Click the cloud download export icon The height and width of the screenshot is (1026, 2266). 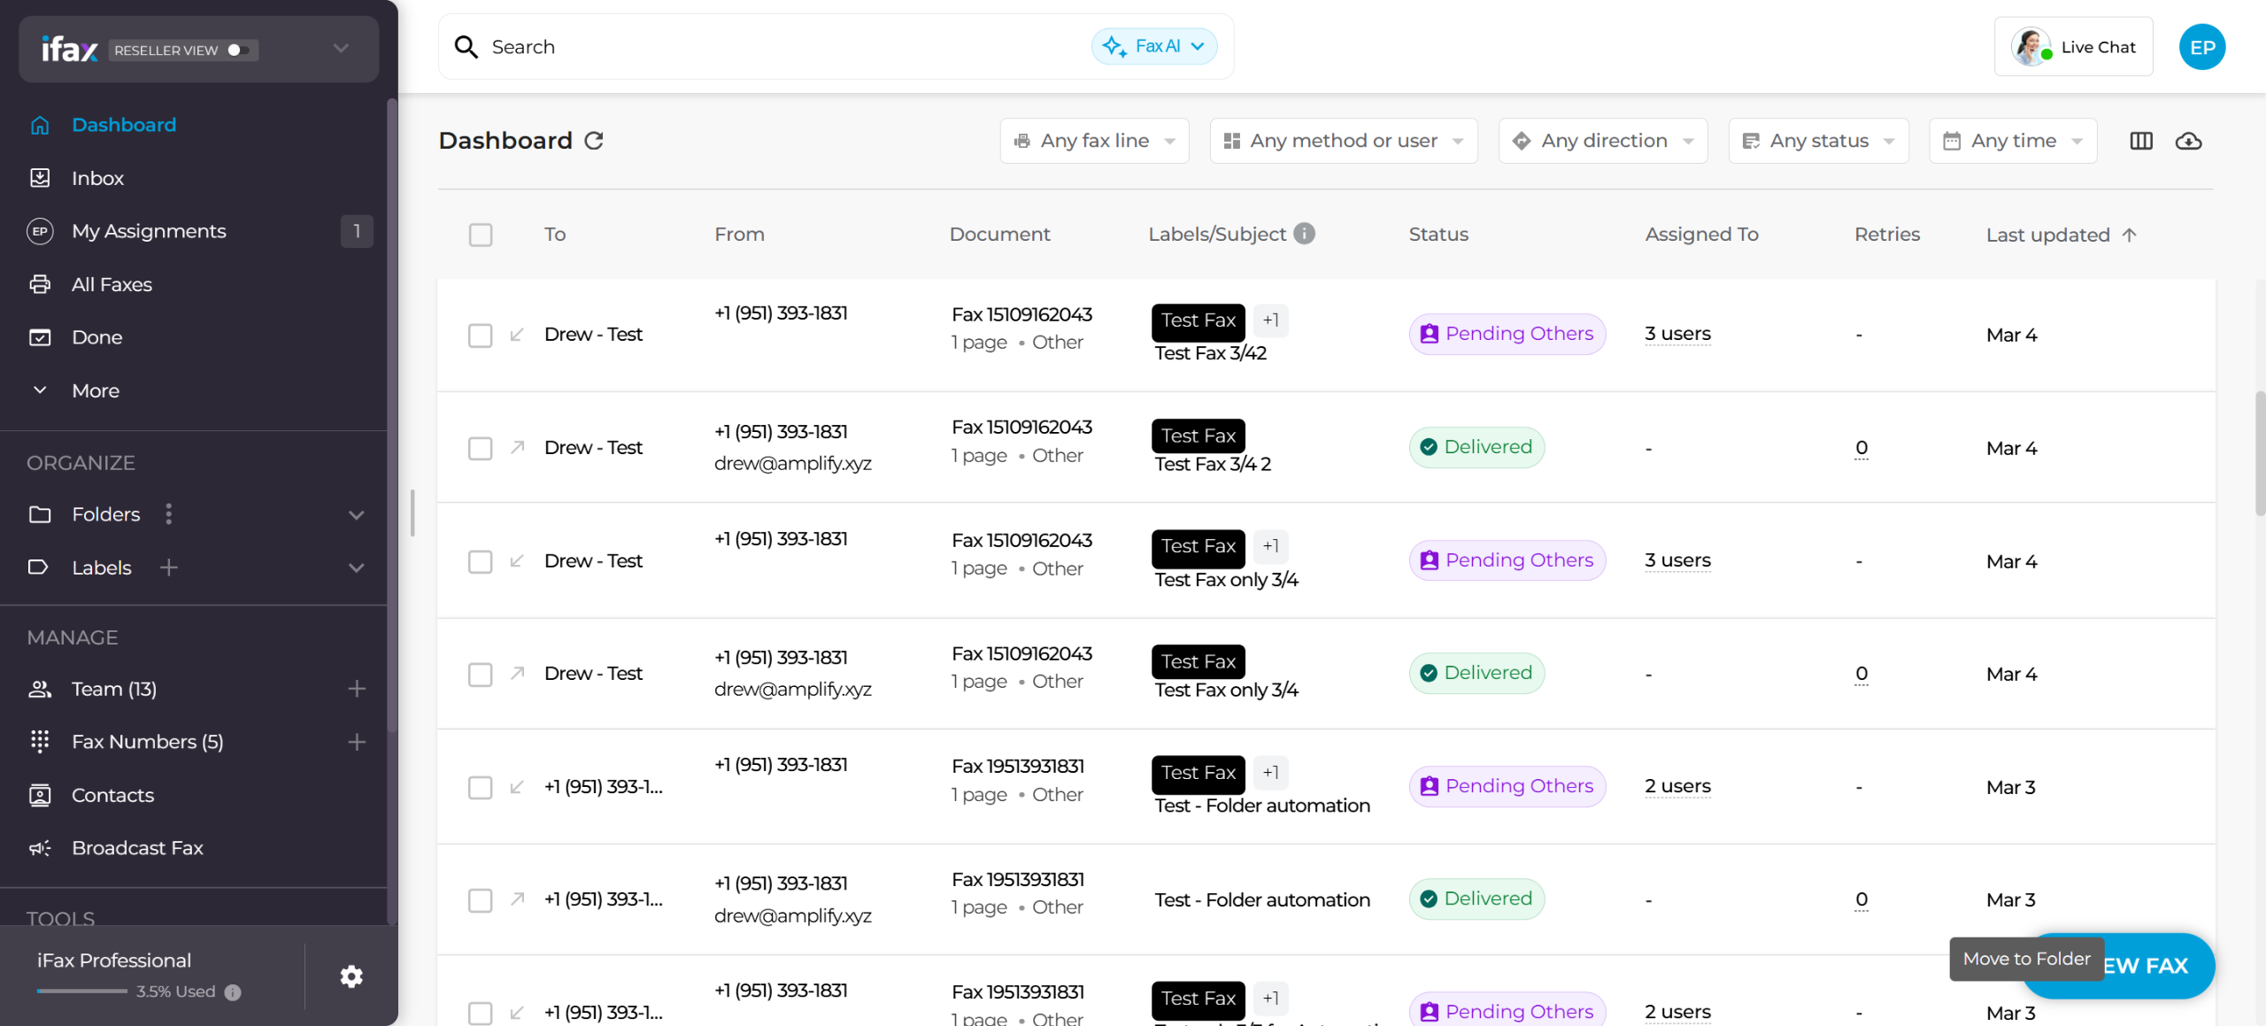2188,141
